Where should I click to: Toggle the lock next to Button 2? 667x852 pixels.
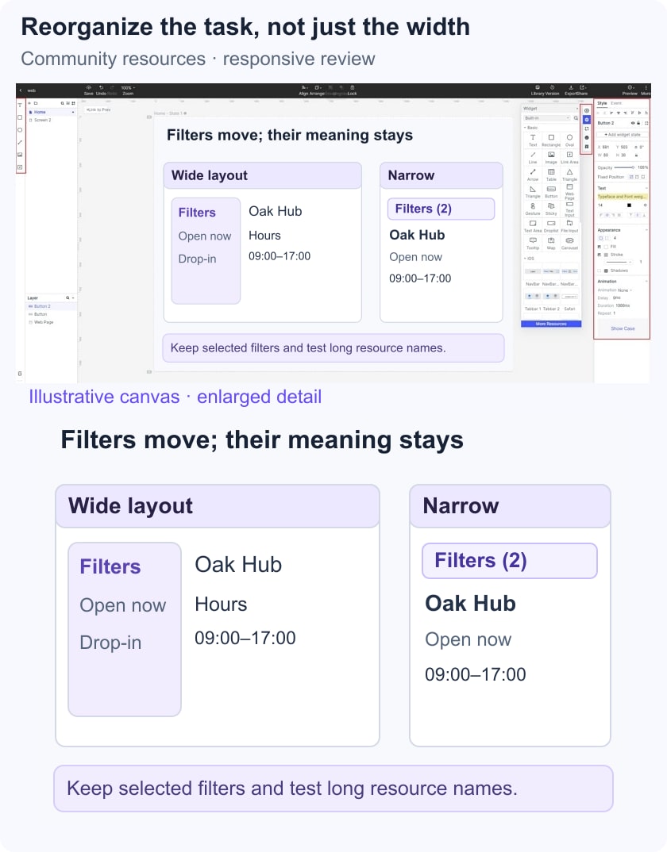pyautogui.click(x=638, y=123)
